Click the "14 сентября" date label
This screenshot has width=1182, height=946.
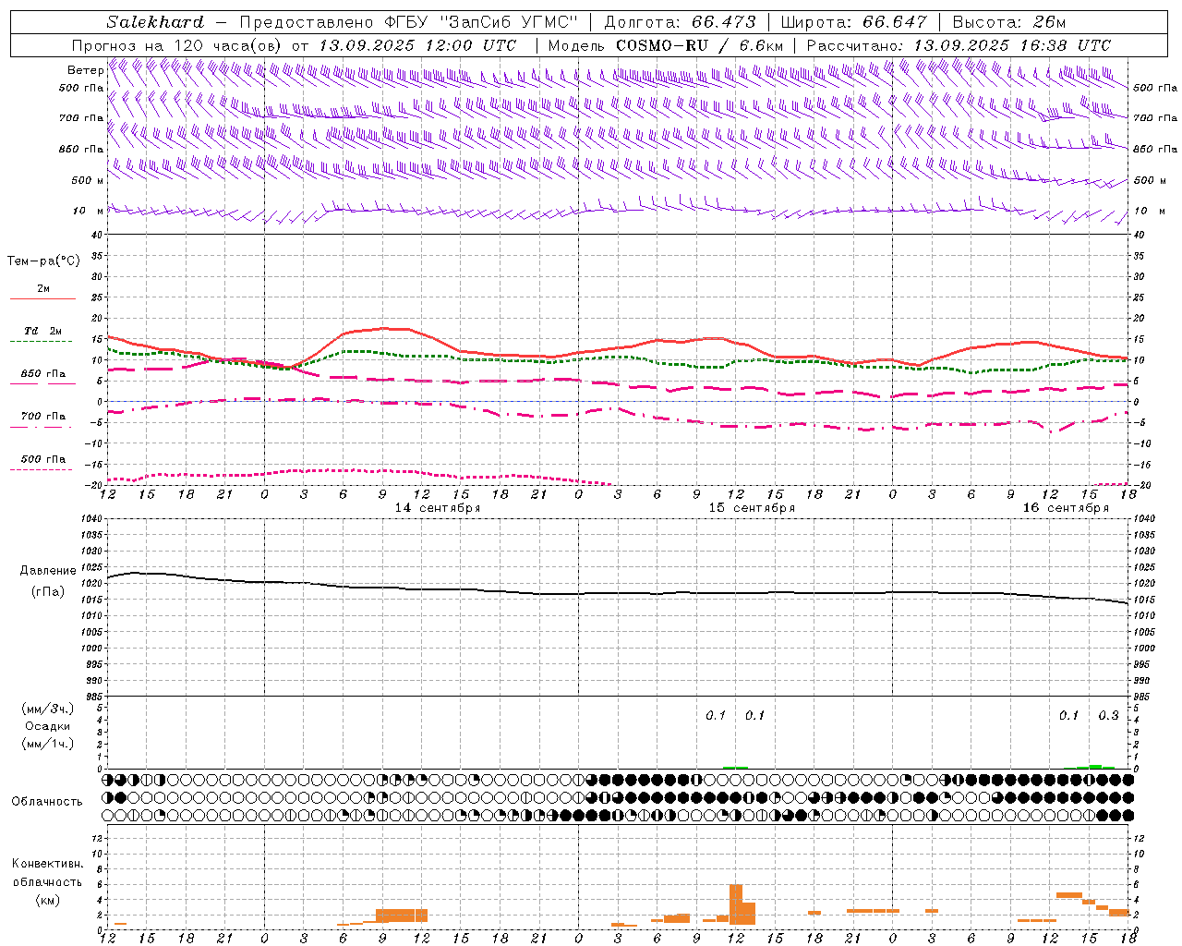(x=438, y=508)
